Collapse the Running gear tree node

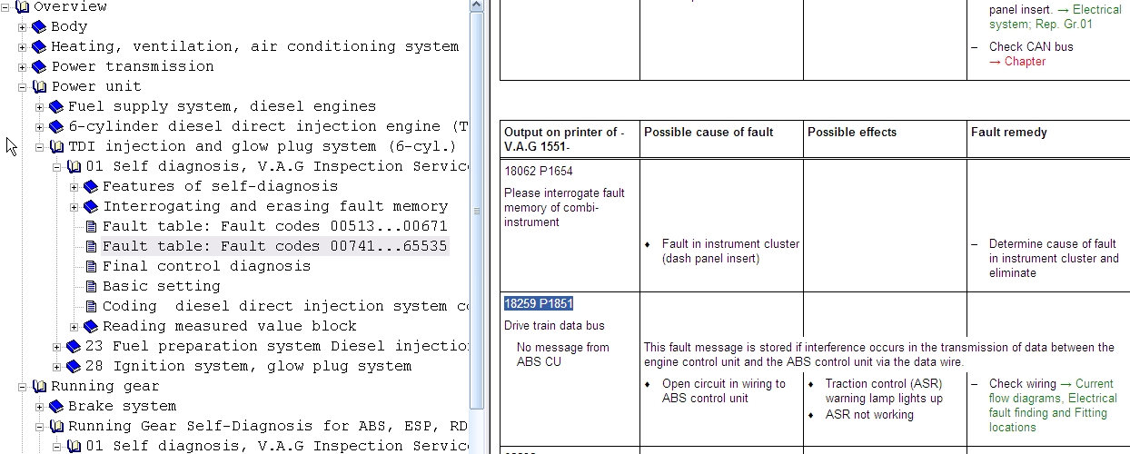coord(23,387)
